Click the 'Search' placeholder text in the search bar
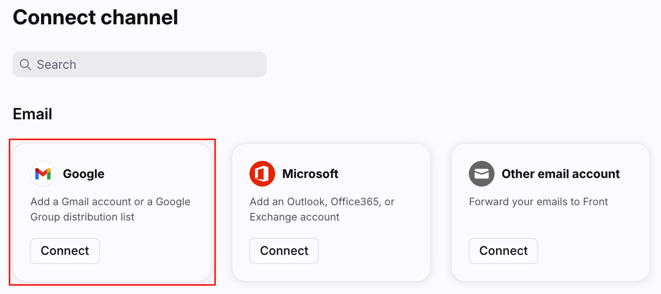The image size is (661, 294). pos(56,64)
